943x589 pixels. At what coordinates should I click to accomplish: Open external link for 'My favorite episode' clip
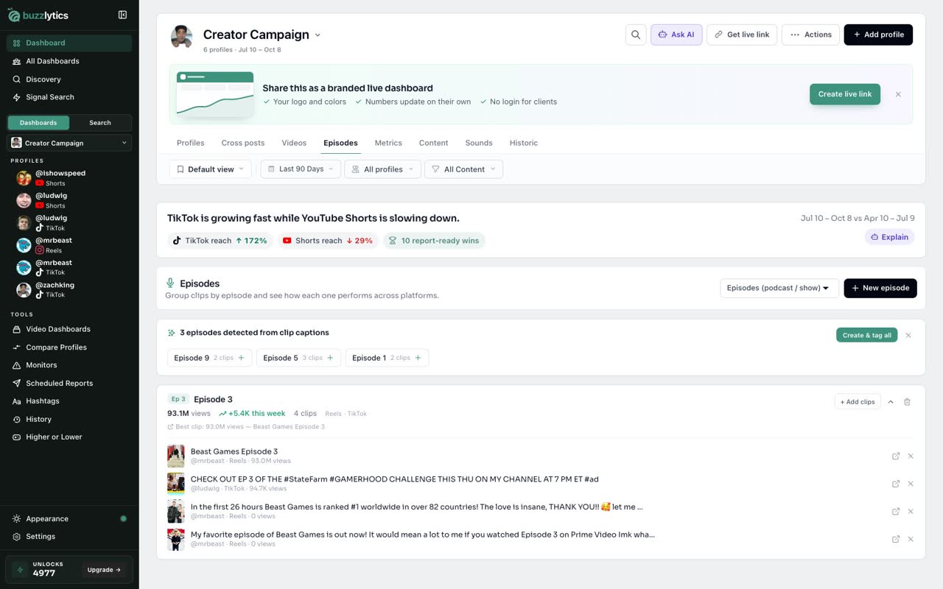[896, 539]
